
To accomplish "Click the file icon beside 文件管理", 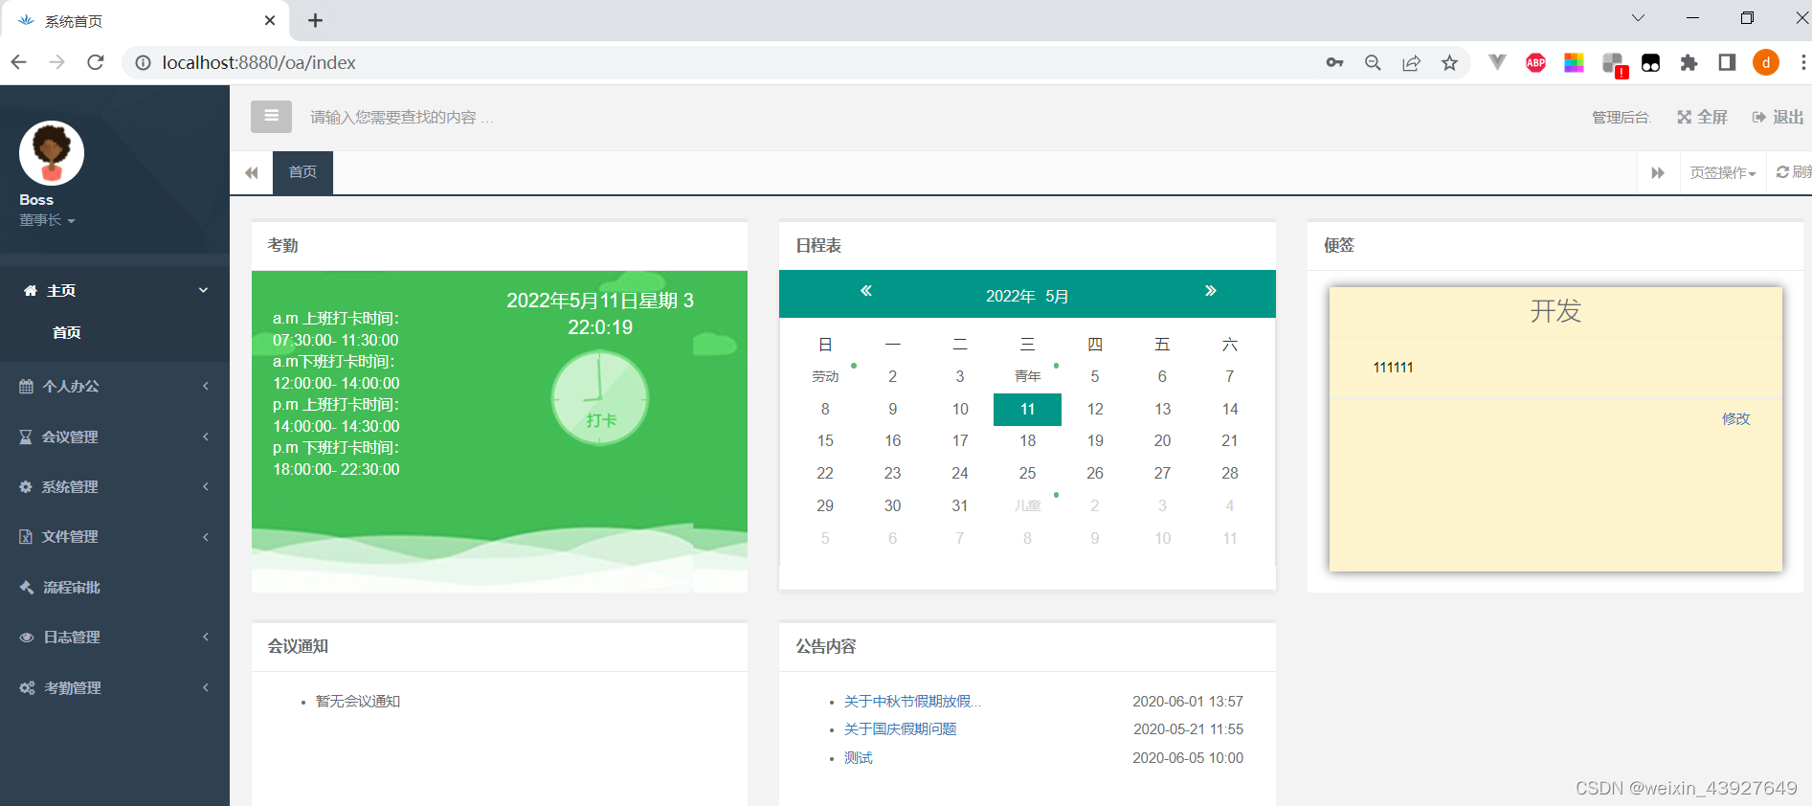I will [x=26, y=536].
